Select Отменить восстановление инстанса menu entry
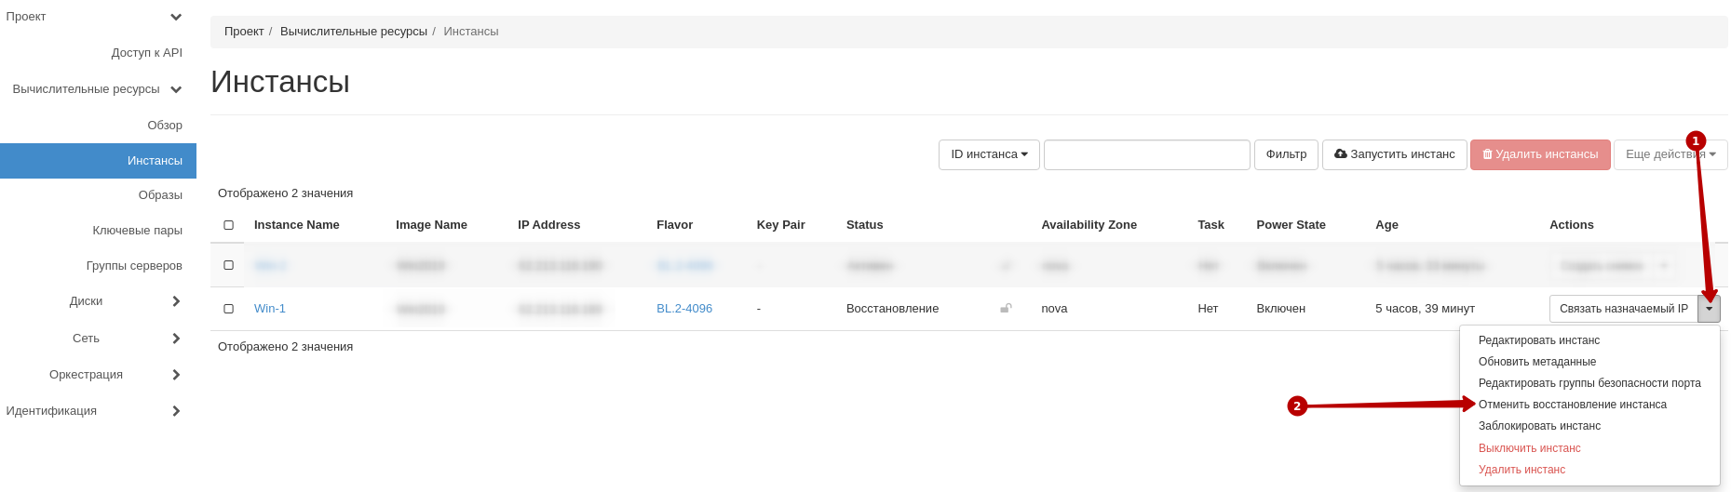Image resolution: width=1731 pixels, height=492 pixels. click(x=1572, y=405)
